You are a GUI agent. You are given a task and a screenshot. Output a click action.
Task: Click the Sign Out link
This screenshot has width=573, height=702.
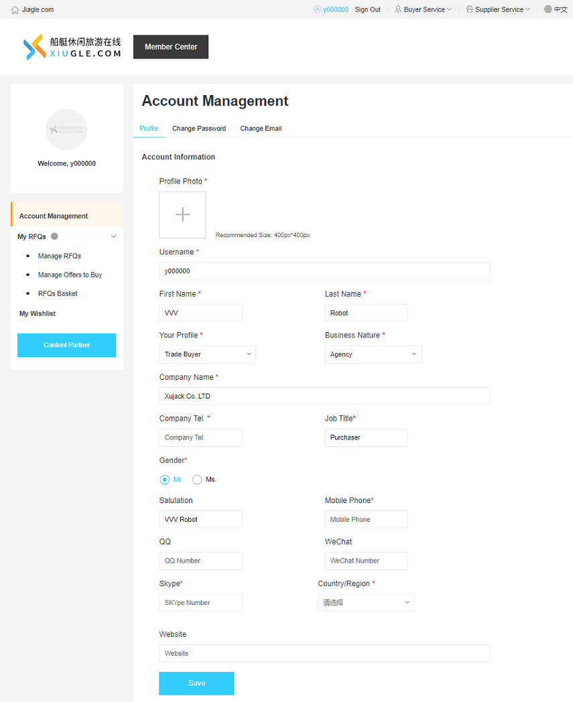click(367, 10)
